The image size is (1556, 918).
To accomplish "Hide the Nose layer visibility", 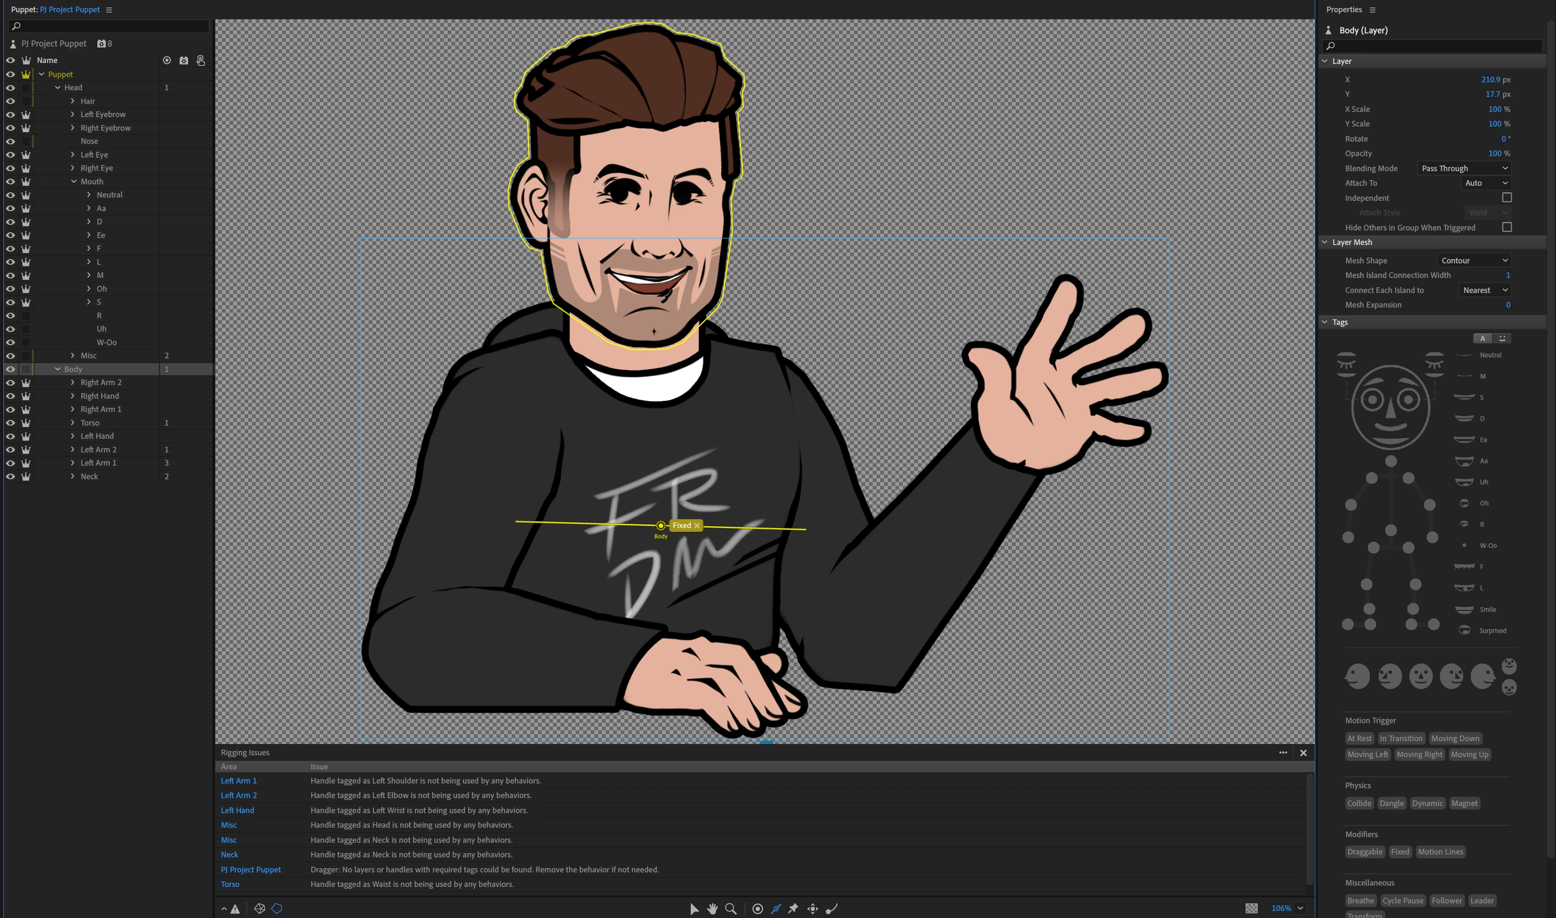I will (x=10, y=141).
